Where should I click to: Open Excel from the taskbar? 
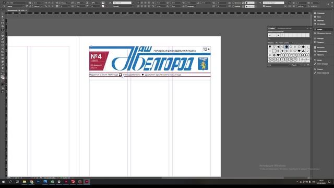(x=52, y=182)
